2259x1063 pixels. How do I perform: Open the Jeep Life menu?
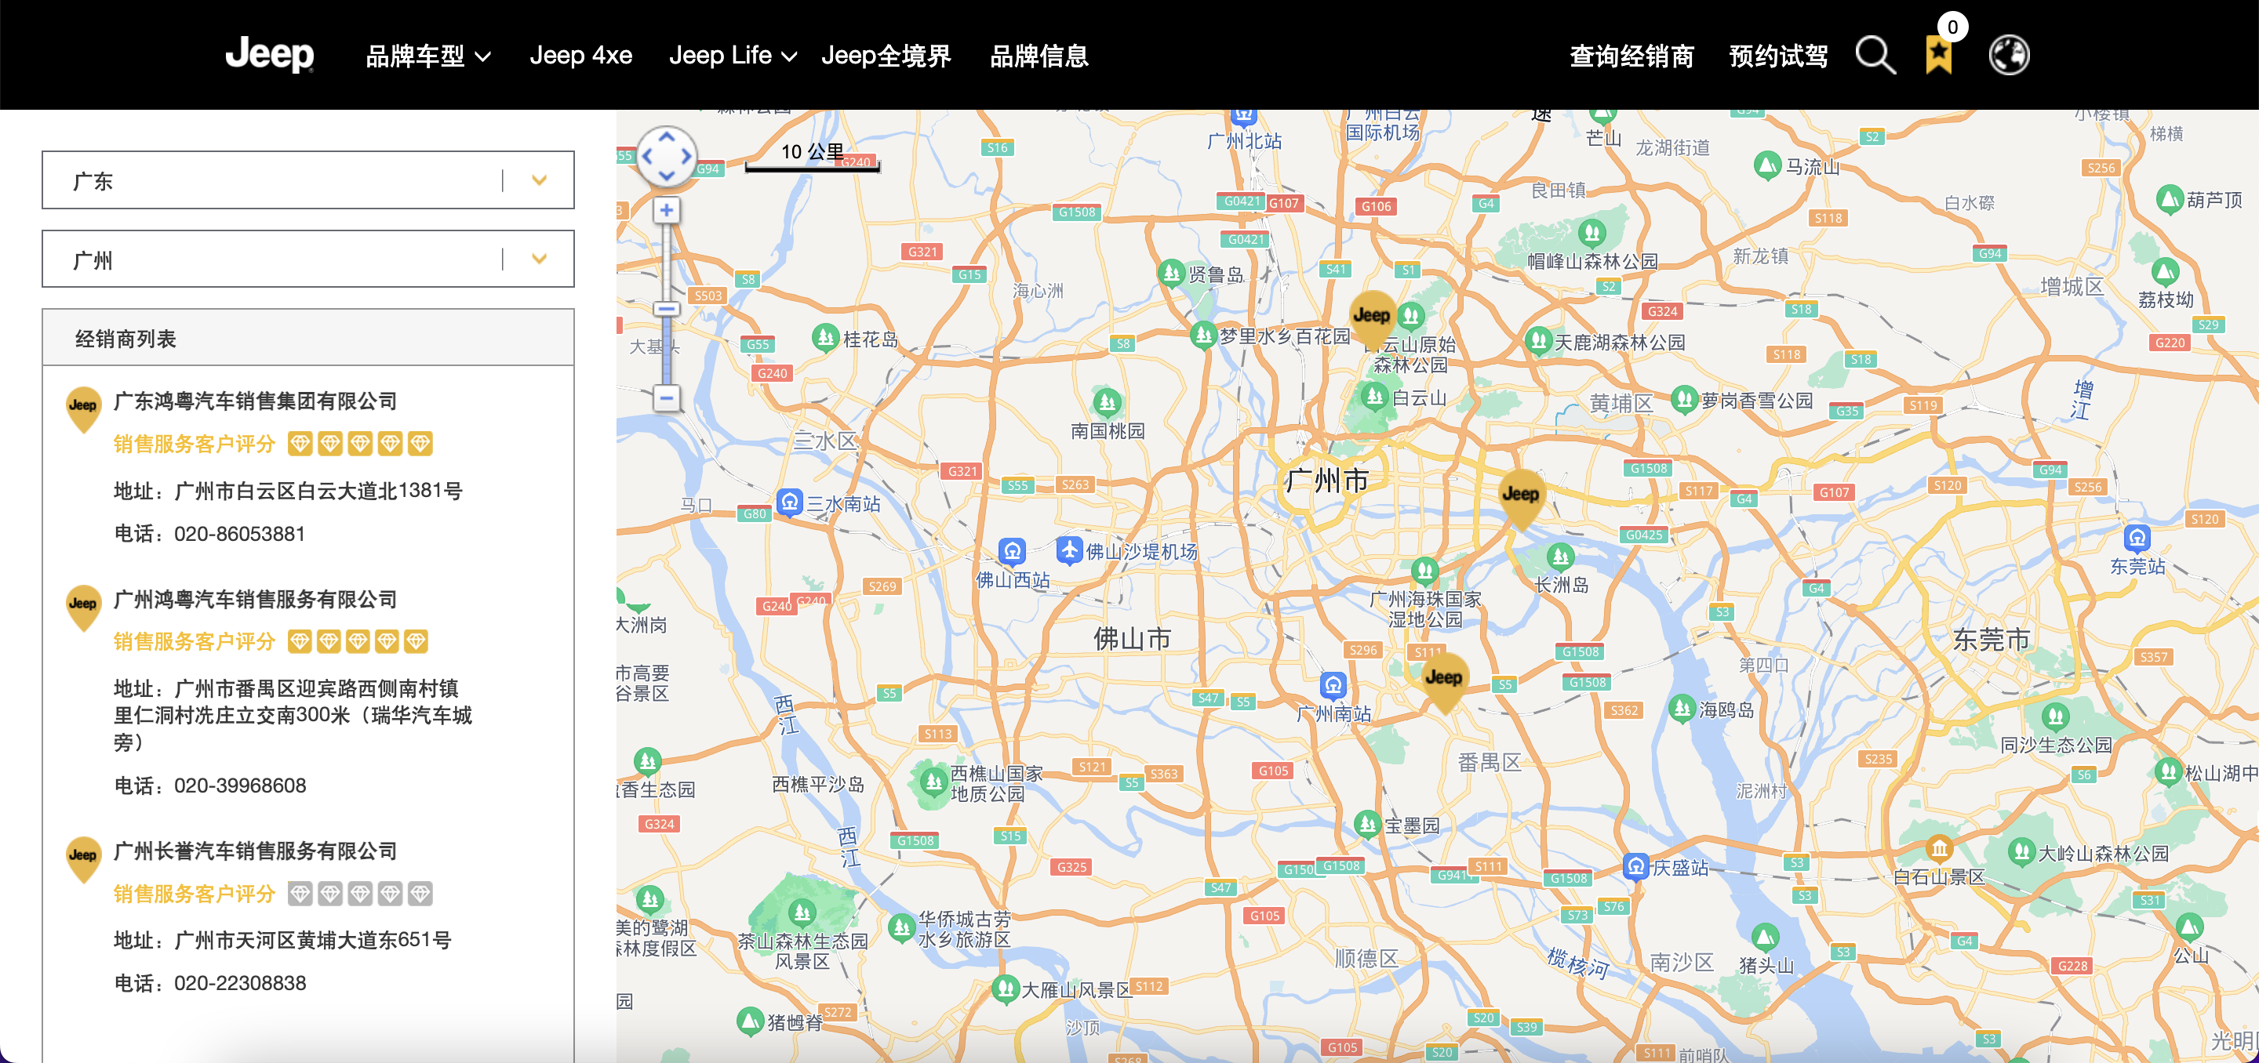point(733,56)
